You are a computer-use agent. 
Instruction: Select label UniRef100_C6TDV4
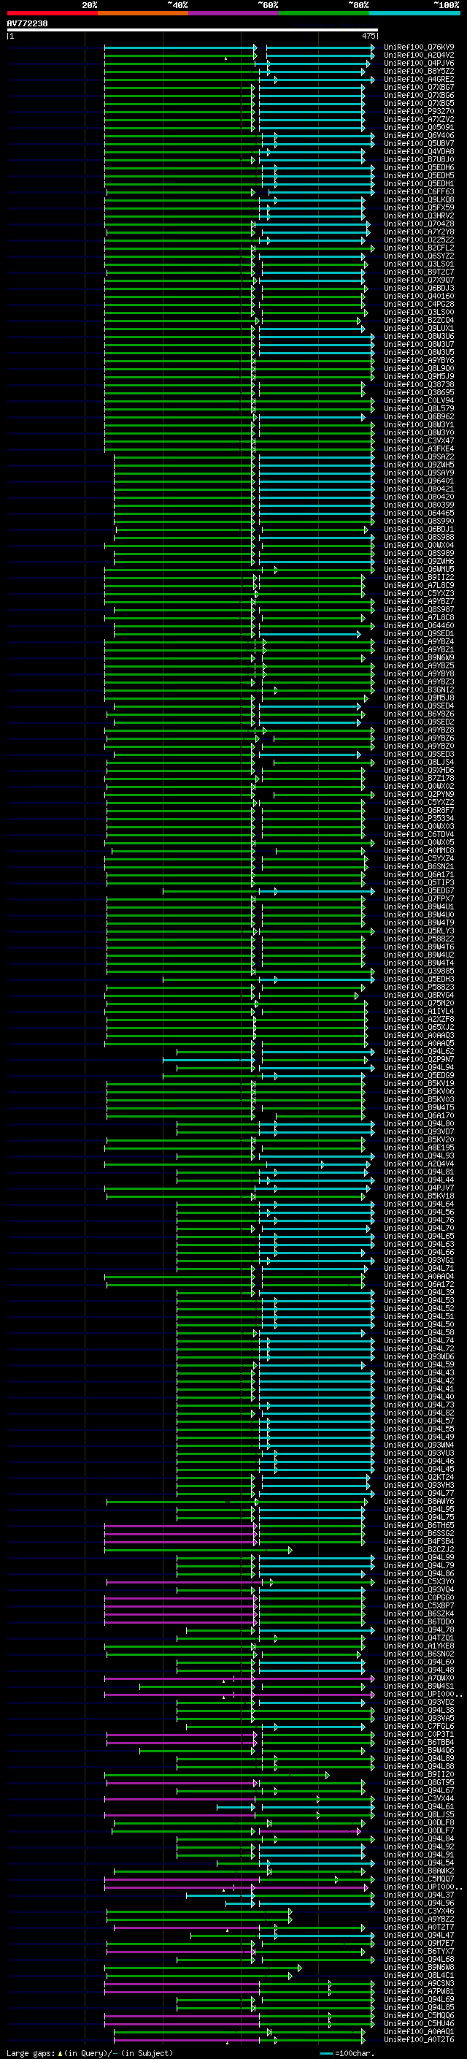(x=419, y=834)
